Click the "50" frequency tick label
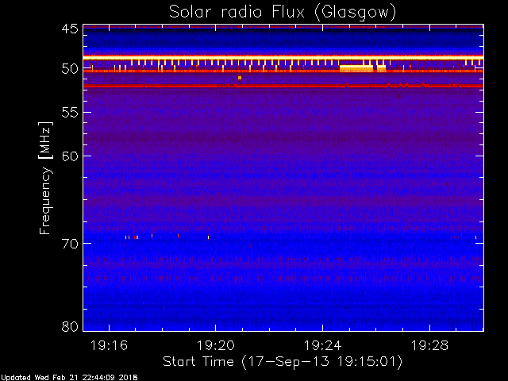The width and height of the screenshot is (508, 381). (x=70, y=69)
